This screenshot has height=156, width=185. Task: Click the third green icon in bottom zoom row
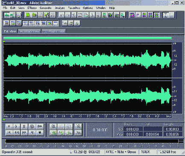point(69,133)
